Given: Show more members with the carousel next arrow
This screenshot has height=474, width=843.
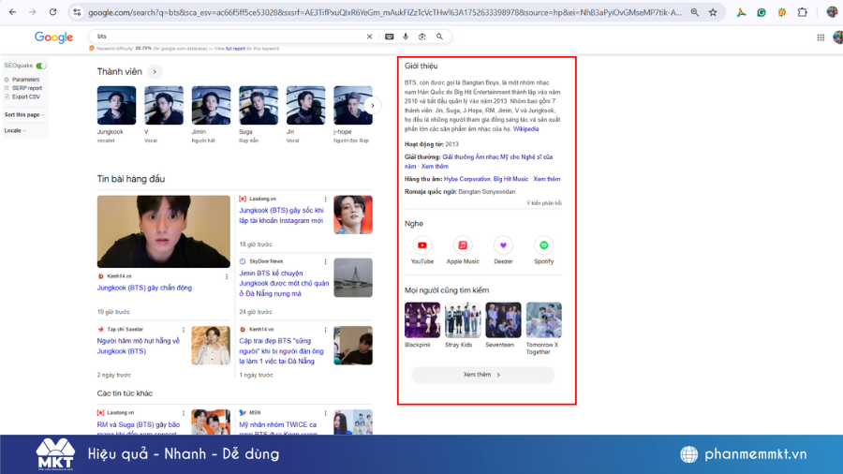Looking at the screenshot, I should coord(372,105).
